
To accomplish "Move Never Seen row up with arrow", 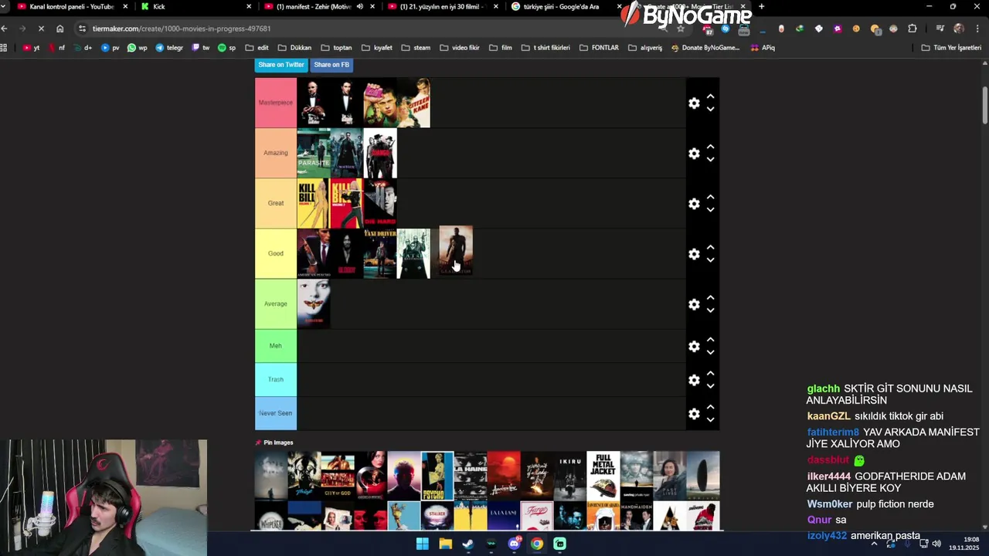I will tap(710, 408).
